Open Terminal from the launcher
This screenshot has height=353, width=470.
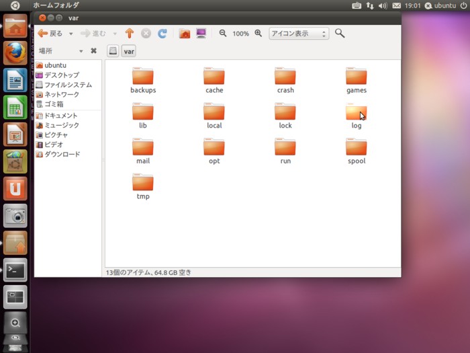coord(15,270)
